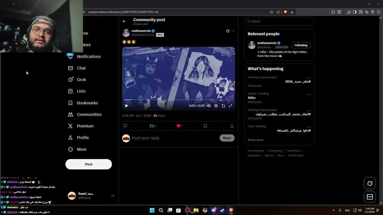
Task: Click the Post your reply field
Action: (x=175, y=138)
